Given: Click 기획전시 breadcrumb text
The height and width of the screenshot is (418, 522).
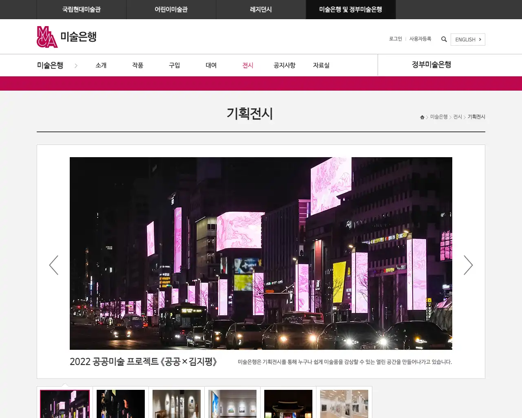Looking at the screenshot, I should click(x=476, y=117).
